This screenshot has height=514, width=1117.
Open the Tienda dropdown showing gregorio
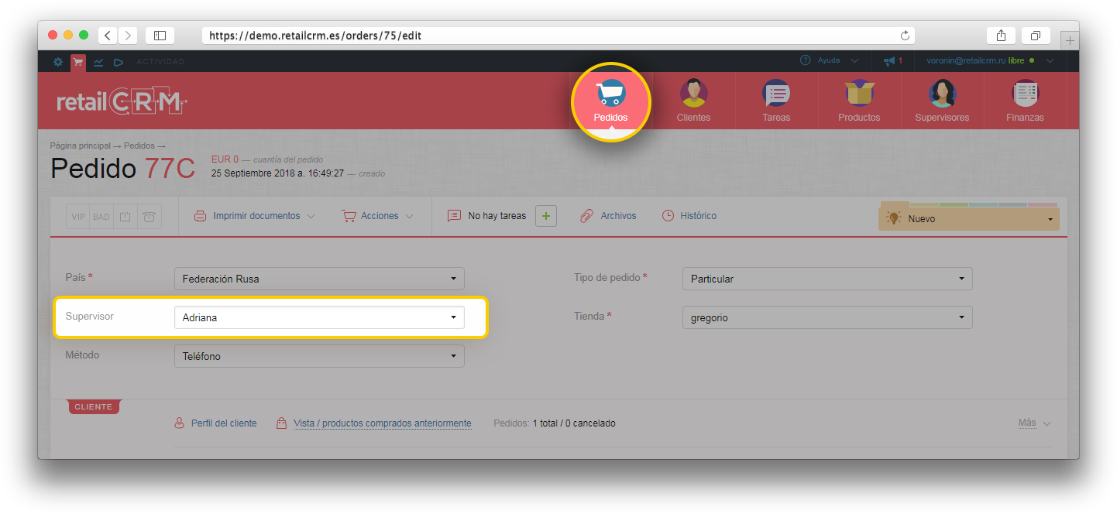[x=827, y=317]
